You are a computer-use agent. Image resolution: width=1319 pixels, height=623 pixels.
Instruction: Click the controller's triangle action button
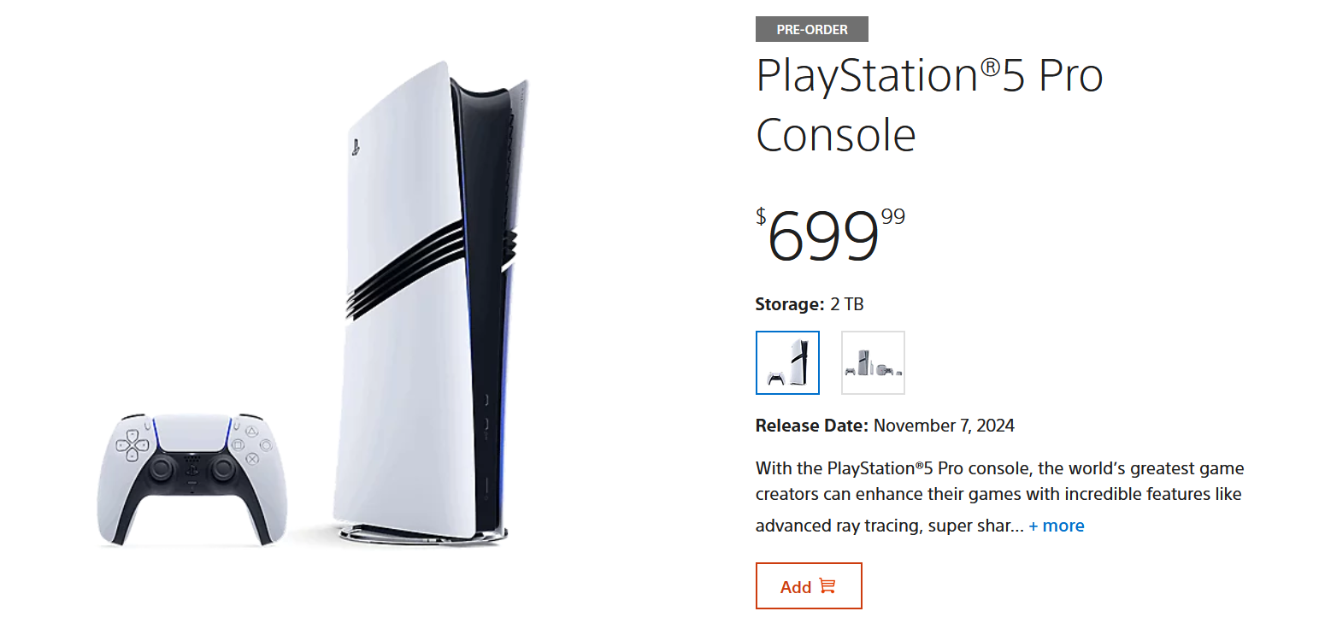[x=252, y=432]
